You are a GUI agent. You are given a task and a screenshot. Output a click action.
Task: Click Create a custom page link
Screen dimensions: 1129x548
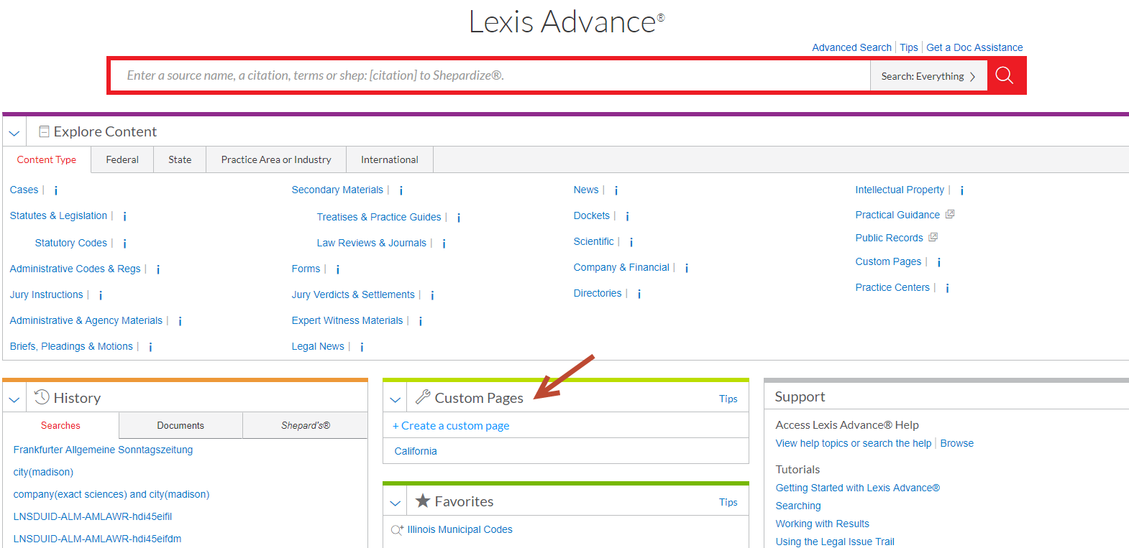point(451,425)
